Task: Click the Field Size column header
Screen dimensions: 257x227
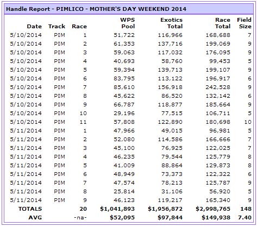Action: coord(244,23)
